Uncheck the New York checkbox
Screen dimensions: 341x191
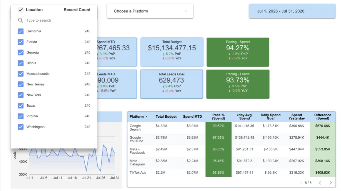[x=21, y=95]
